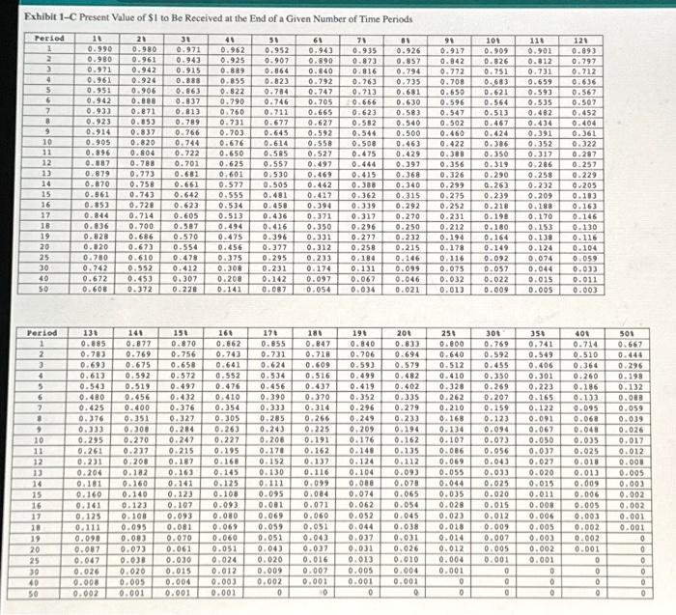Click the period 25 row label in upper table

click(x=44, y=257)
